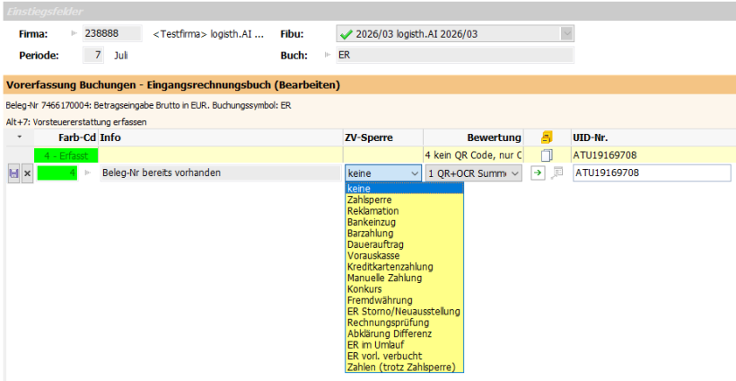The image size is (736, 381).
Task: Click Info field Beleg-Nr bereits vorhanden
Action: (221, 173)
